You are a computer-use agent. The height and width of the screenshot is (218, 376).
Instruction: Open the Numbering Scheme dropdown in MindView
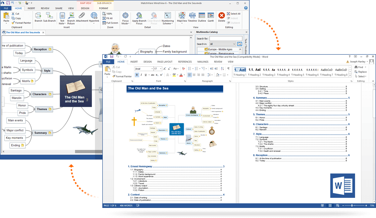167,19
